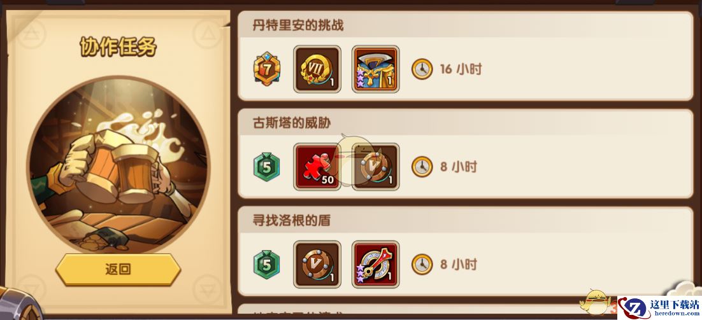Screen dimensions: 702x320
Task: Open the 寻找洛根的盾 quest
Action: click(465, 251)
